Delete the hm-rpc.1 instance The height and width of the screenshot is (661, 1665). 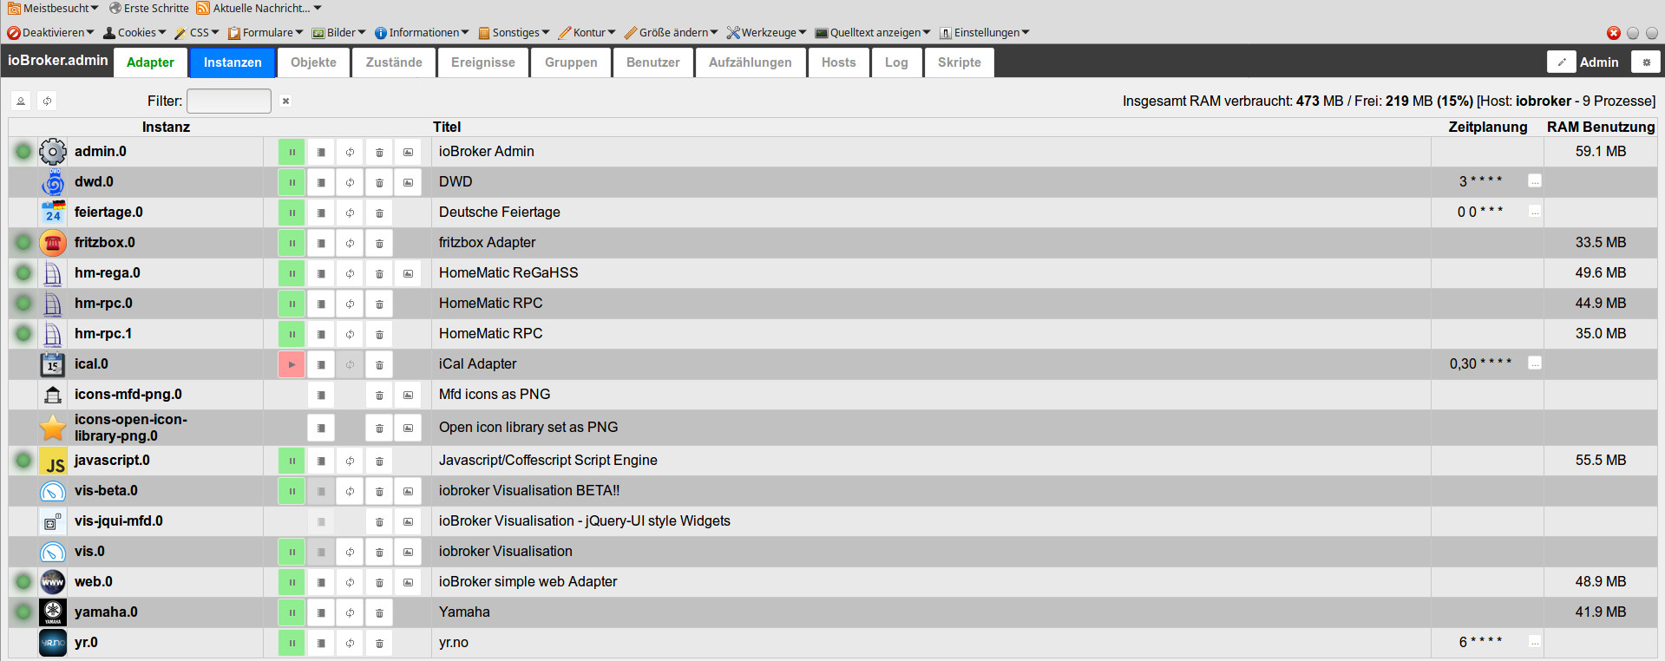(x=379, y=334)
